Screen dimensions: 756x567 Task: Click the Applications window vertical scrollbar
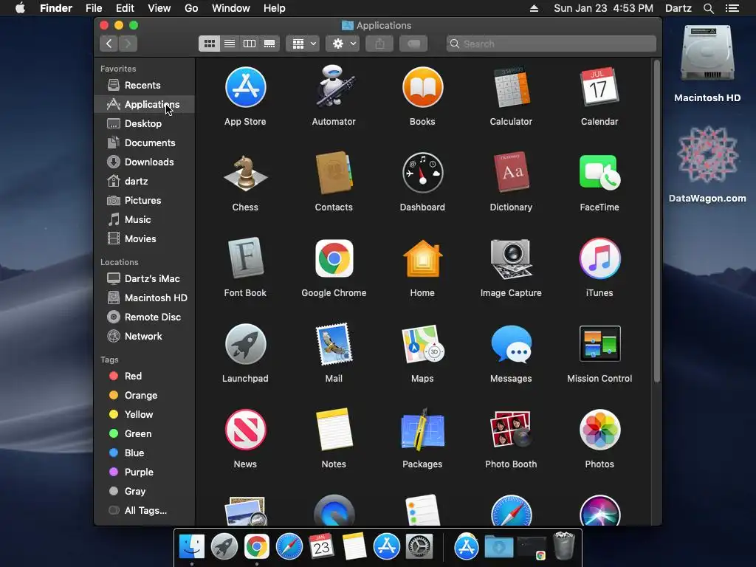tap(656, 221)
